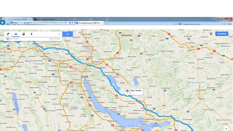Open the favorites star icon
This screenshot has height=131, width=233.
(x=227, y=23)
